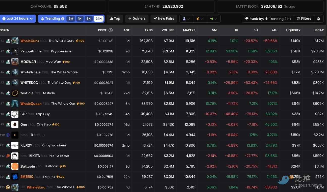Click the Gainers button
The image size is (327, 192).
click(137, 19)
